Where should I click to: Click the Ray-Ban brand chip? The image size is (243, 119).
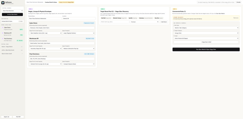click(159, 18)
